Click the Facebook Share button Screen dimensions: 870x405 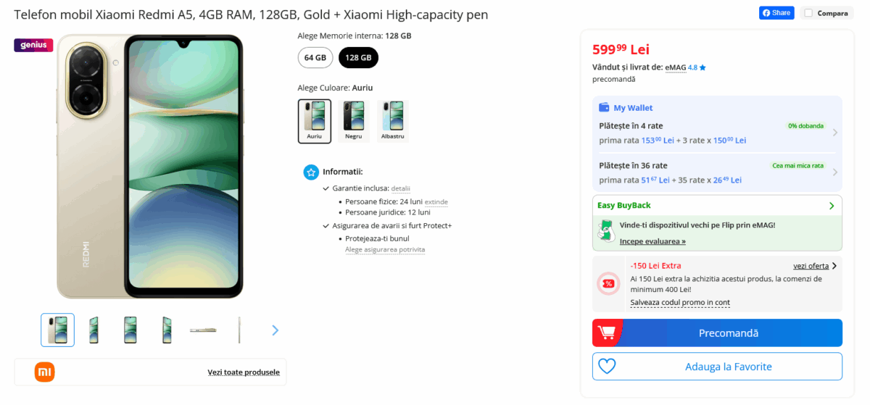776,13
